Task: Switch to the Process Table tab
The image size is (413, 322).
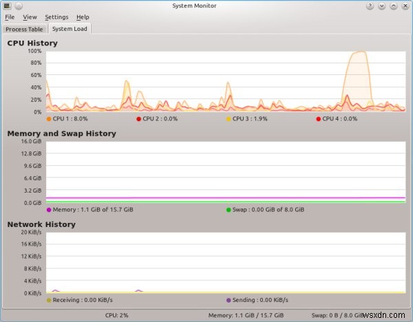Action: coord(25,29)
